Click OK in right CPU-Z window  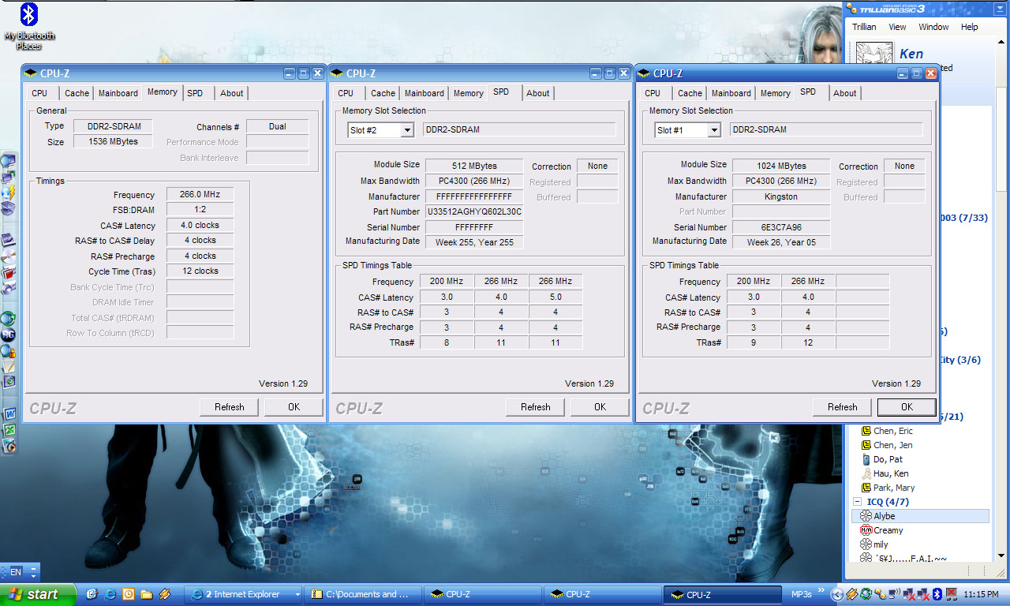coord(907,407)
